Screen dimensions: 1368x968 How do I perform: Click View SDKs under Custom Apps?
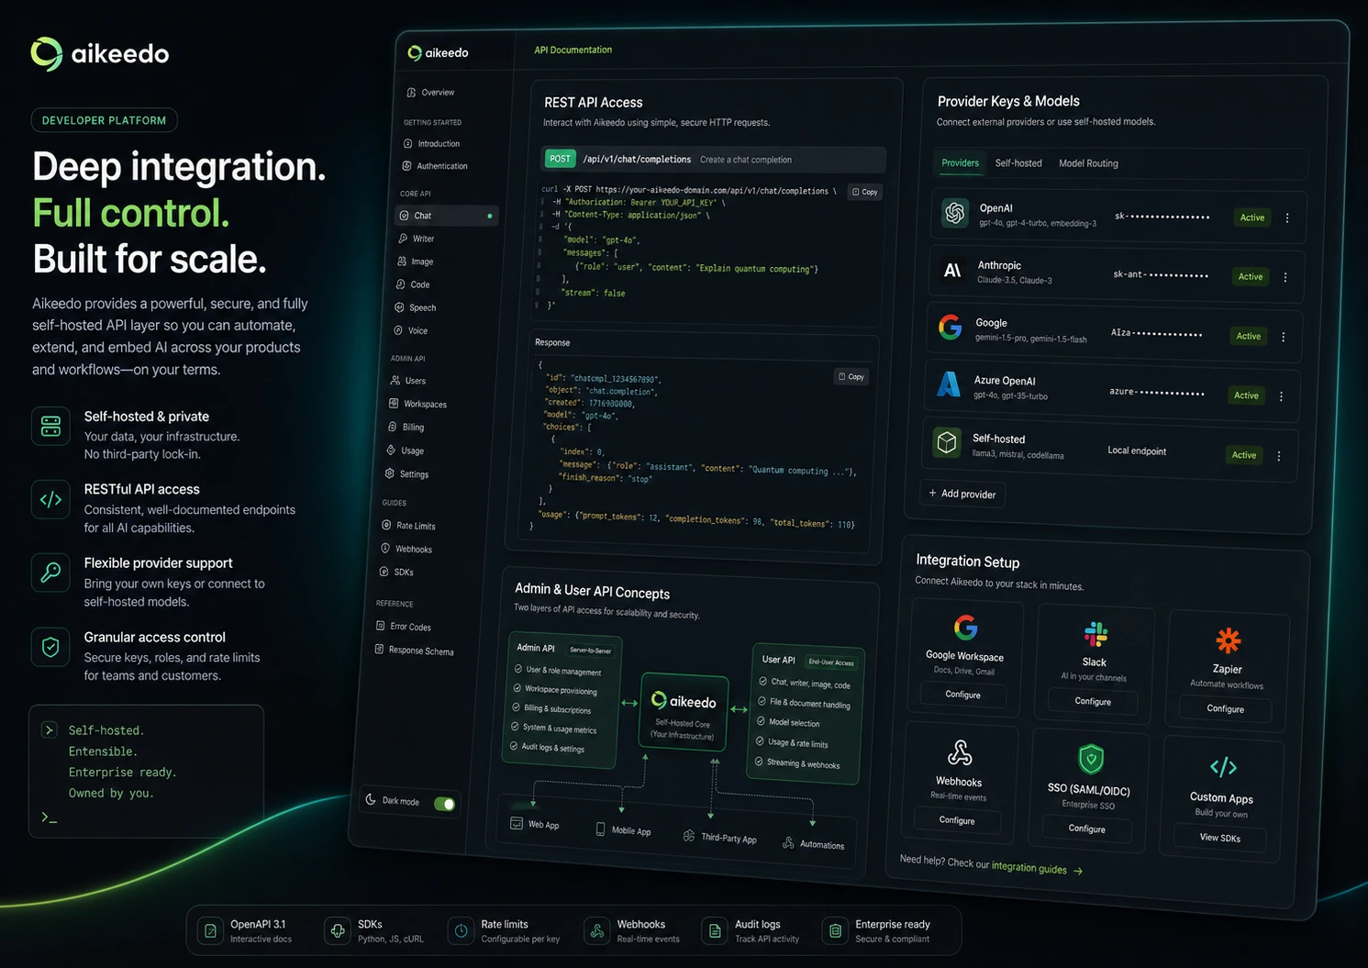pyautogui.click(x=1220, y=838)
